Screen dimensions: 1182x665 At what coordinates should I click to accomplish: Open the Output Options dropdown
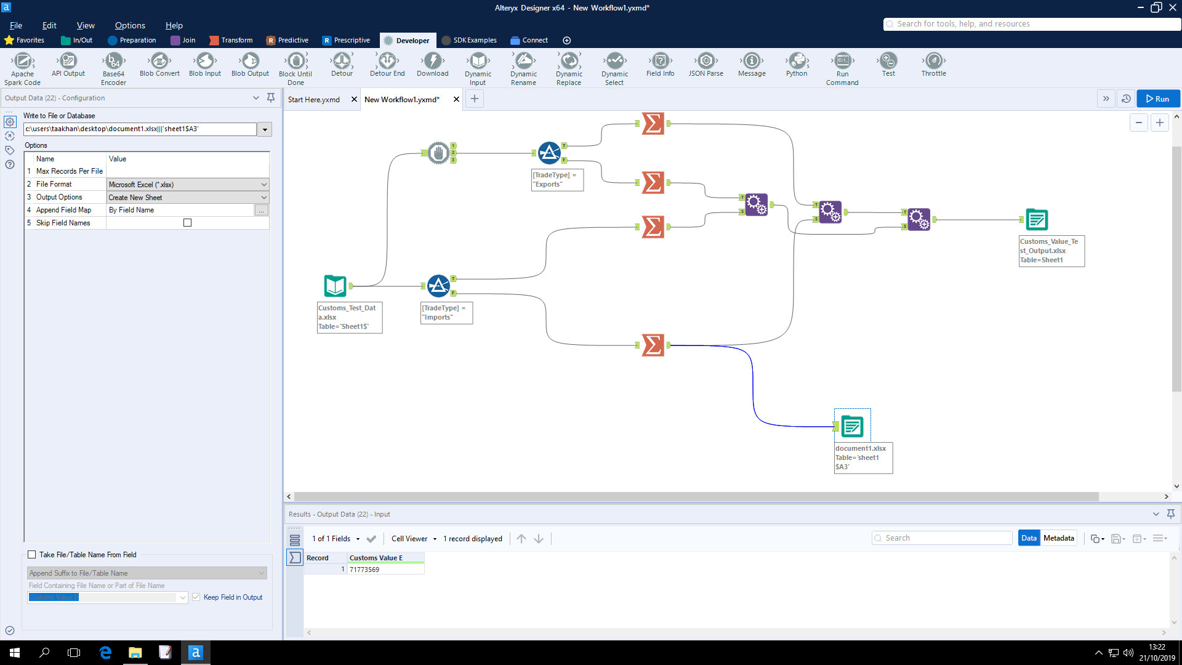264,198
